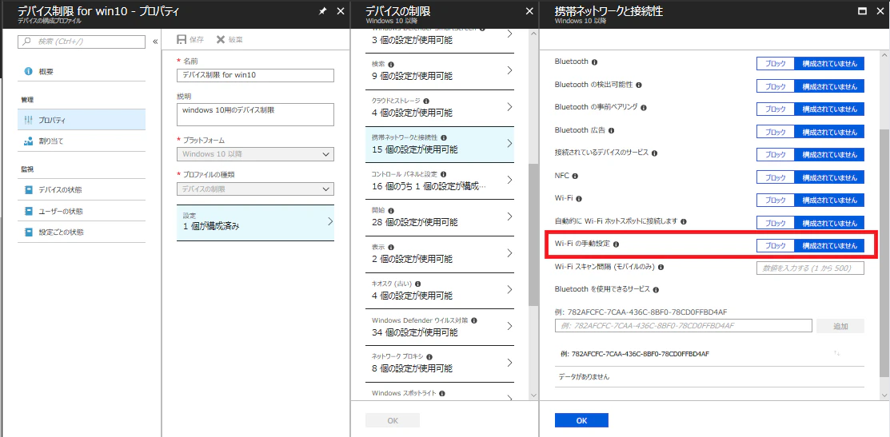Open 割り当て assignment icon

28,141
